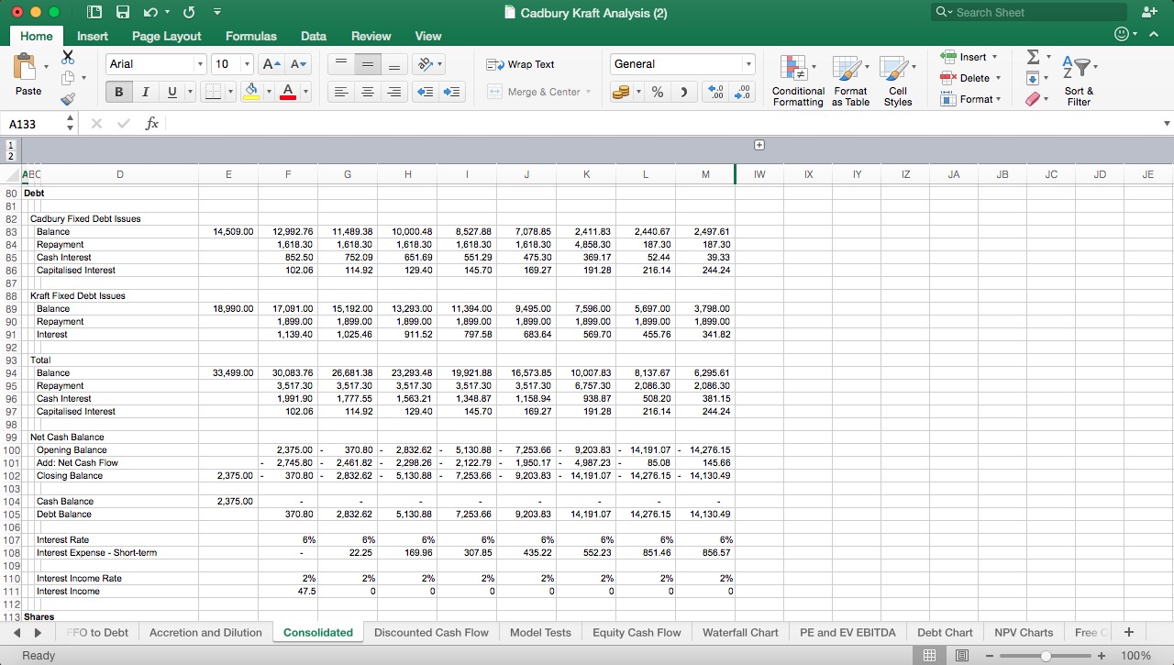The image size is (1174, 665).
Task: Open the fill color dropdown arrow
Action: (269, 92)
